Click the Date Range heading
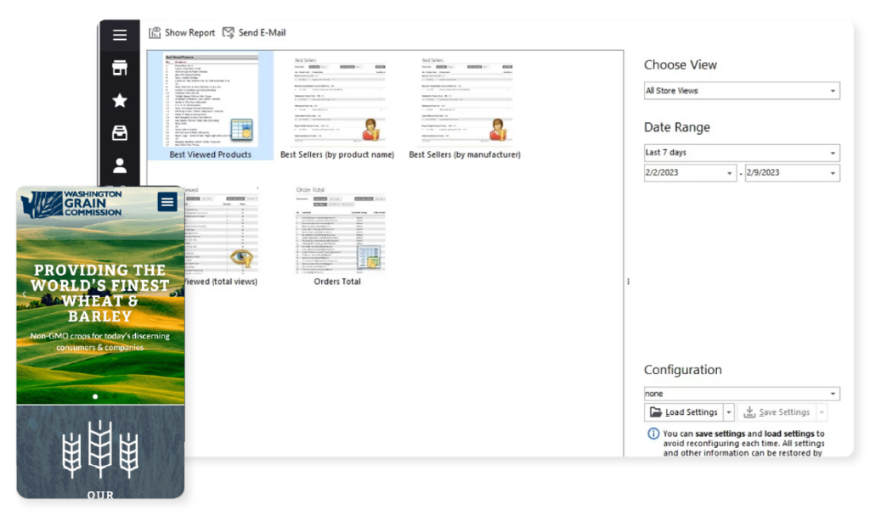 point(677,127)
